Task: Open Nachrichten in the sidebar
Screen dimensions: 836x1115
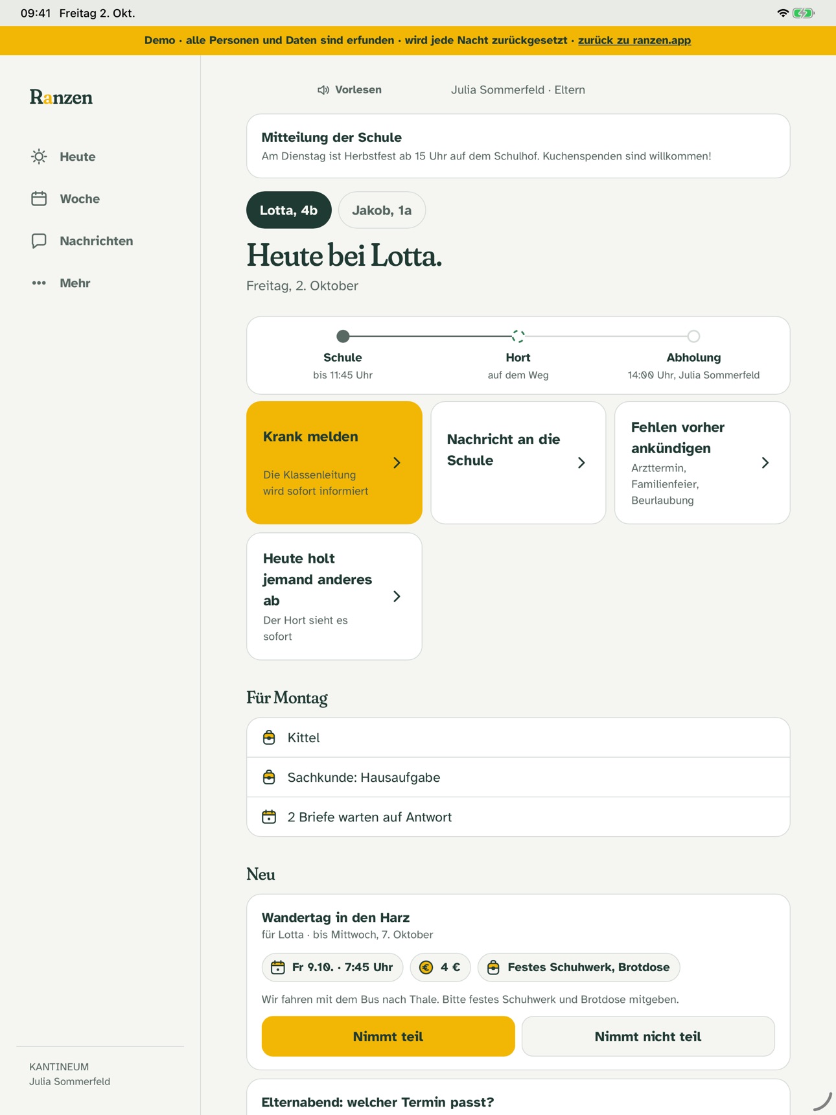Action: (x=100, y=241)
